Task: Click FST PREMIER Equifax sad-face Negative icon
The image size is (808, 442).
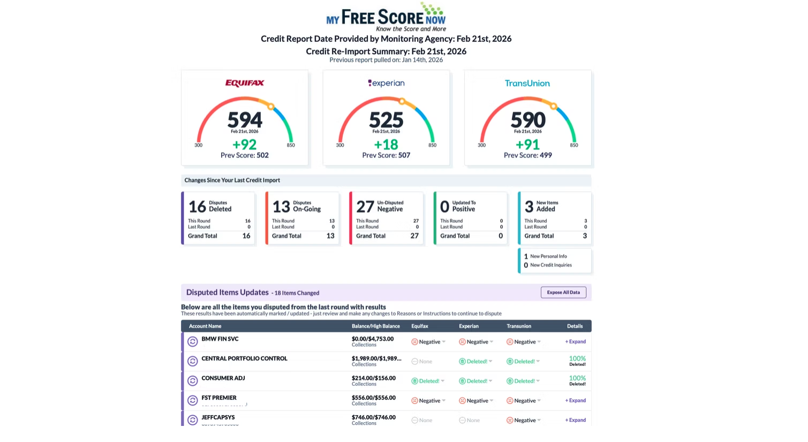Action: tap(414, 401)
